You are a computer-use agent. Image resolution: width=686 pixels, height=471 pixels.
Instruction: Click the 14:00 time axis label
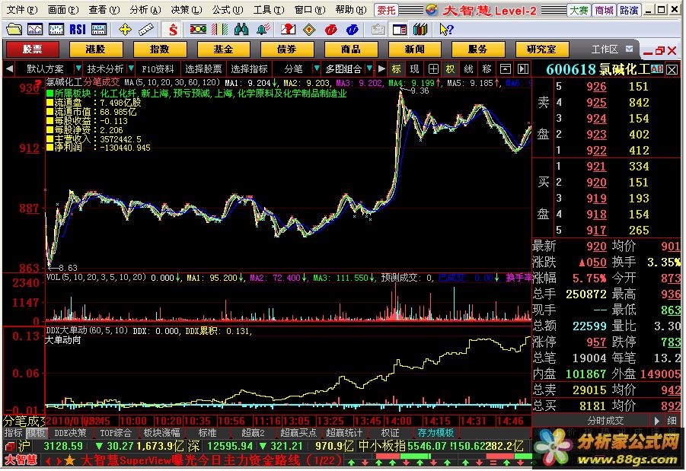398,421
